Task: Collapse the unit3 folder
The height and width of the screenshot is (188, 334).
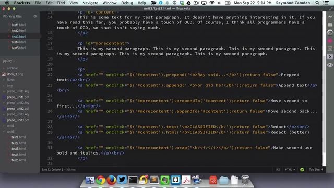Action: tap(10, 132)
